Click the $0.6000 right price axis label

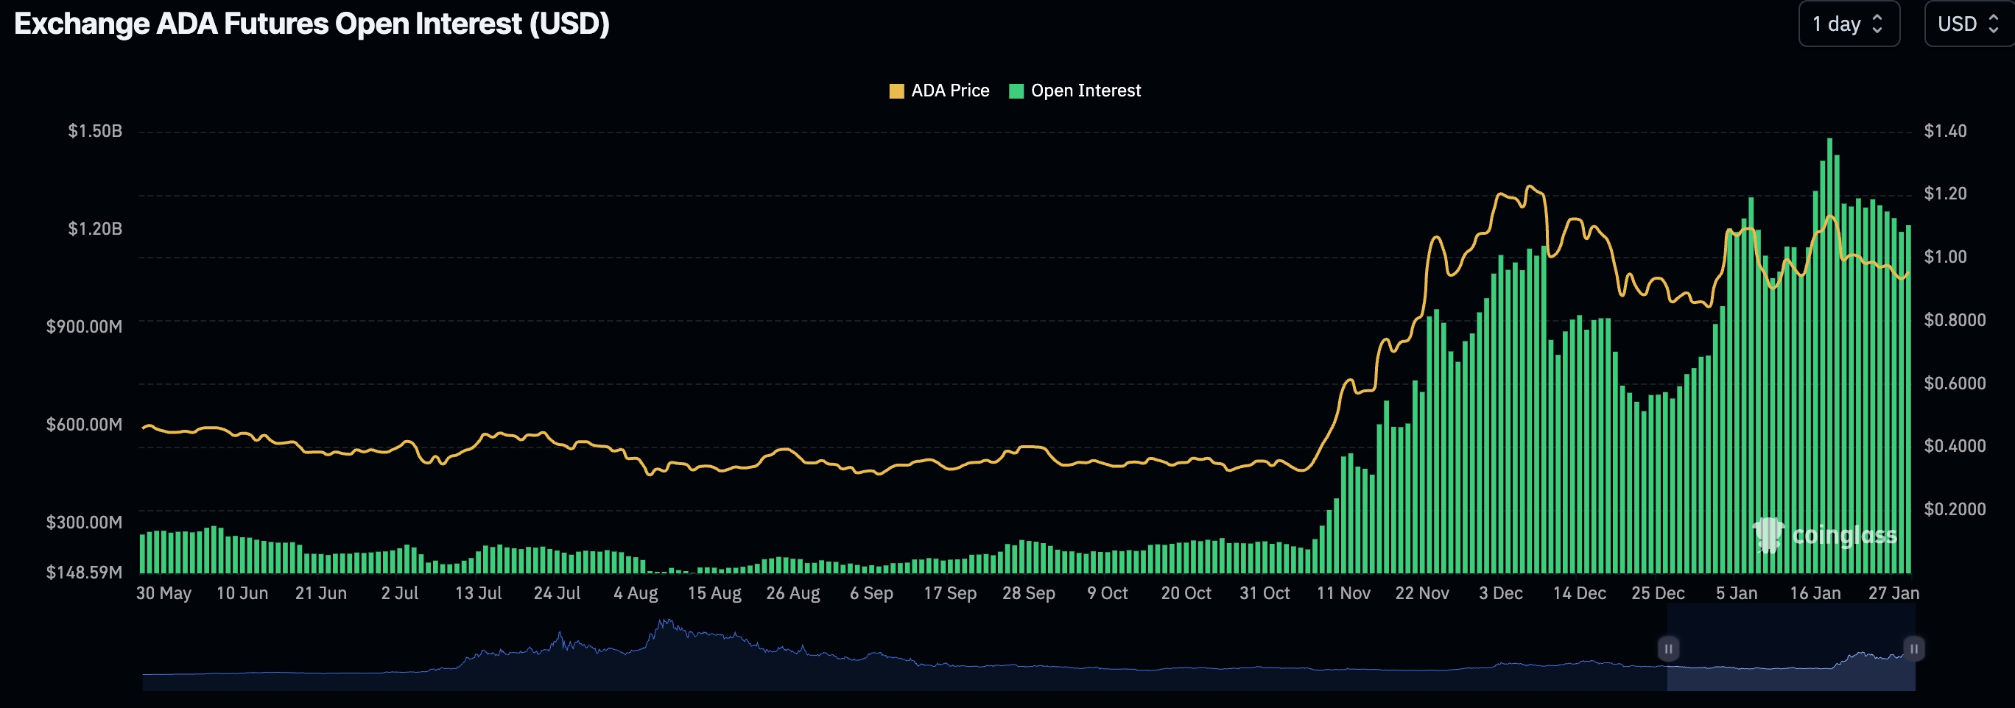(1955, 383)
